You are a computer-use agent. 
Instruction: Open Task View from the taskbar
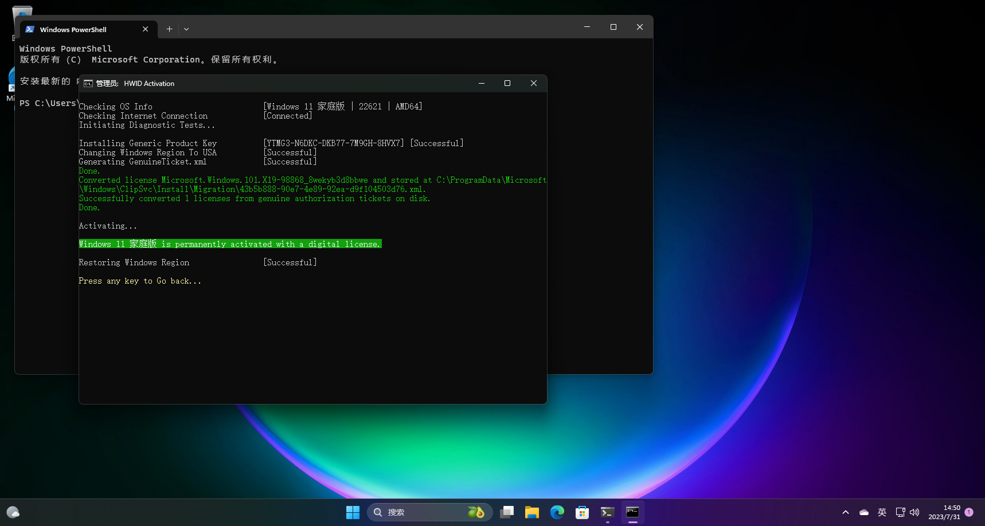click(x=506, y=512)
